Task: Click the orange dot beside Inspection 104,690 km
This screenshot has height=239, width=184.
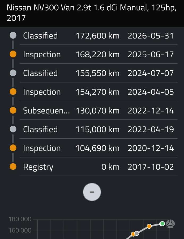Action: click(x=13, y=148)
